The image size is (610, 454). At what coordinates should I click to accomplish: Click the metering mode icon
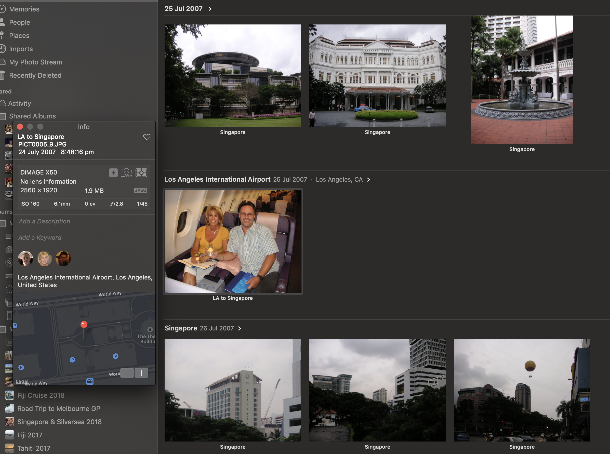141,172
